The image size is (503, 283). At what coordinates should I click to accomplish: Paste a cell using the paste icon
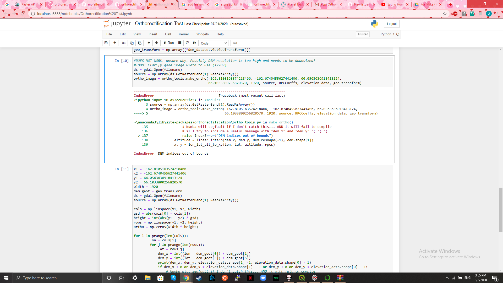pos(139,43)
